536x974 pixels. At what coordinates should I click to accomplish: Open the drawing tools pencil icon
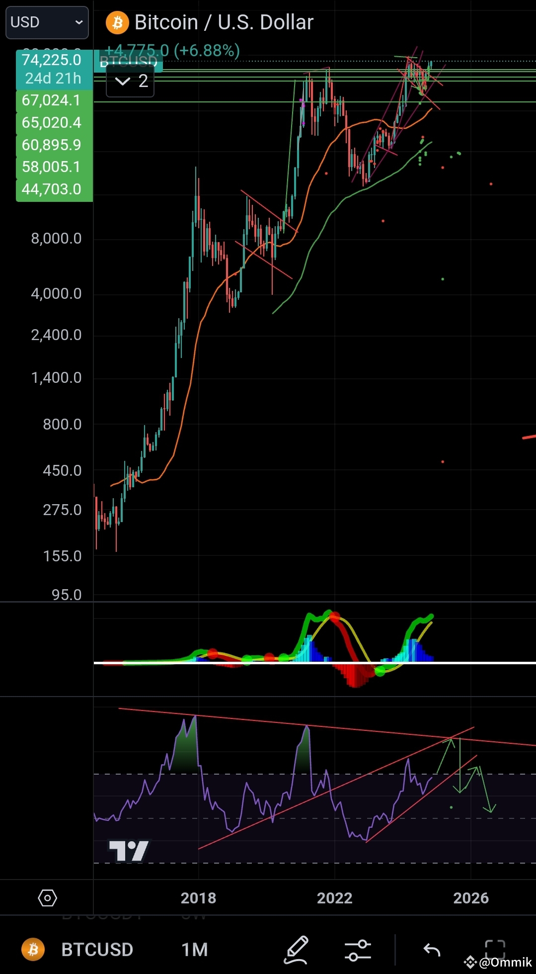(297, 950)
